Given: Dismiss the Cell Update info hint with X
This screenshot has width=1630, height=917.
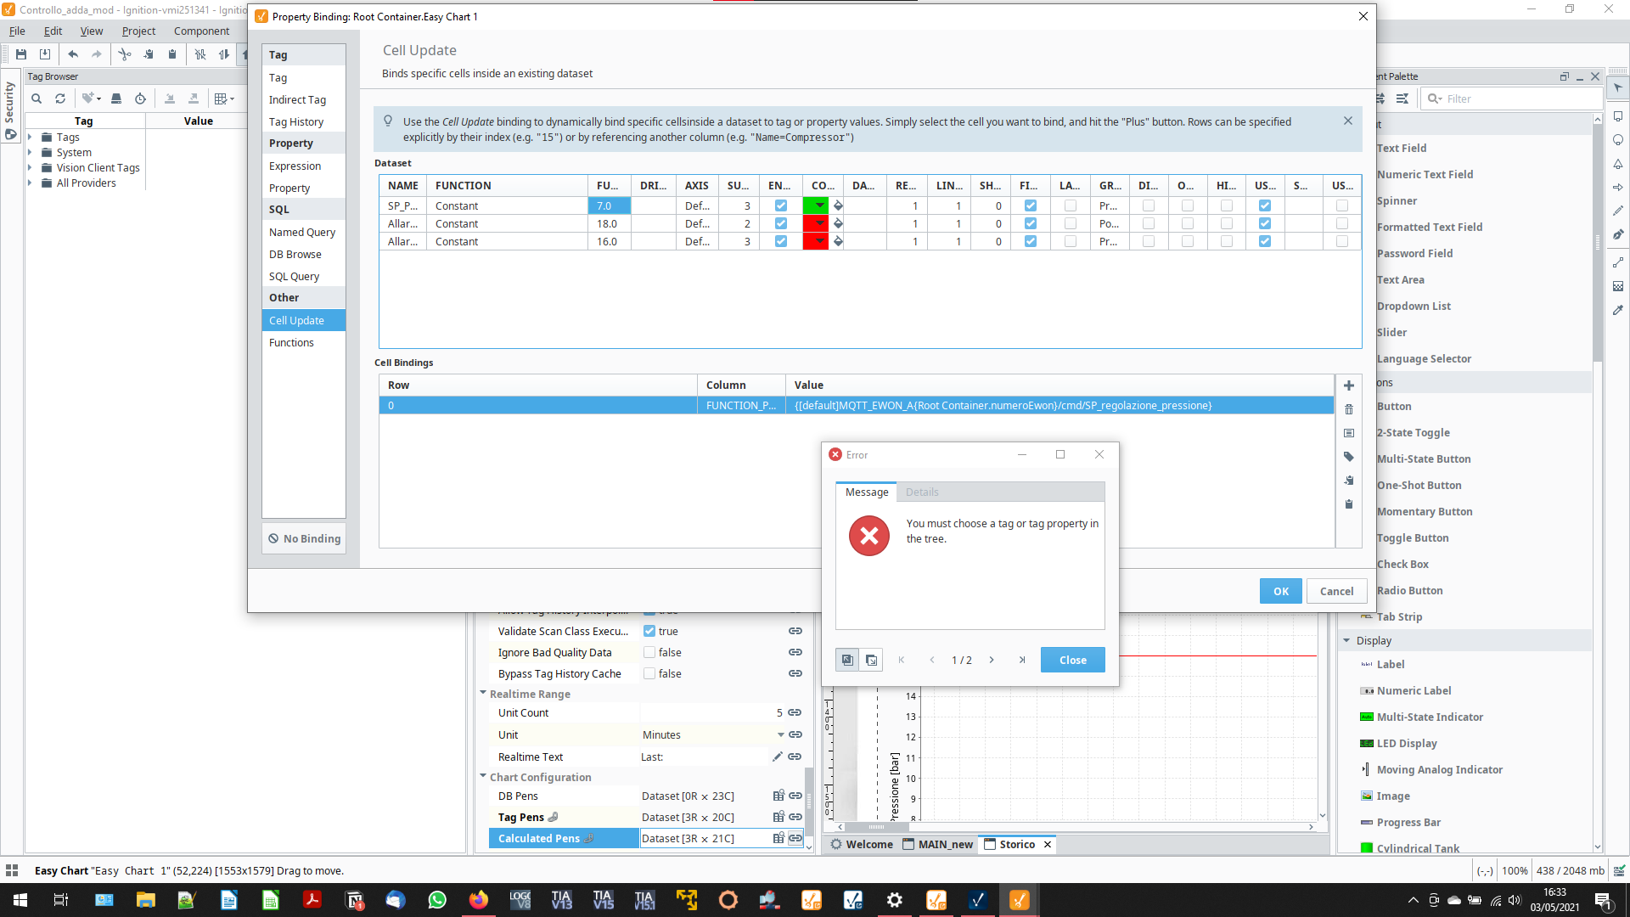Looking at the screenshot, I should (x=1348, y=121).
